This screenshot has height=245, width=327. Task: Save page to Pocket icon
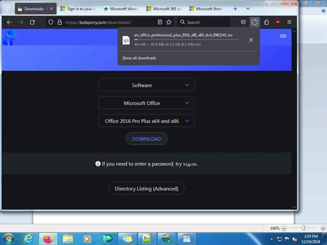[x=243, y=22]
